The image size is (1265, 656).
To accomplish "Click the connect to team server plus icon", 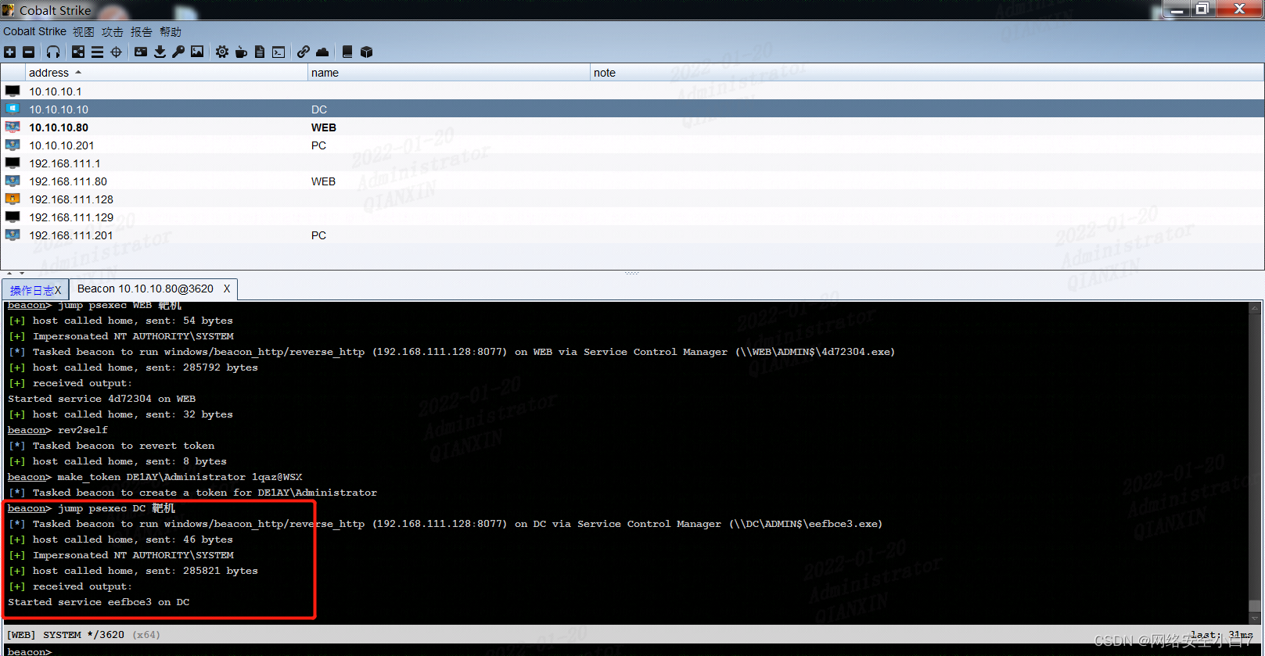I will (x=9, y=52).
